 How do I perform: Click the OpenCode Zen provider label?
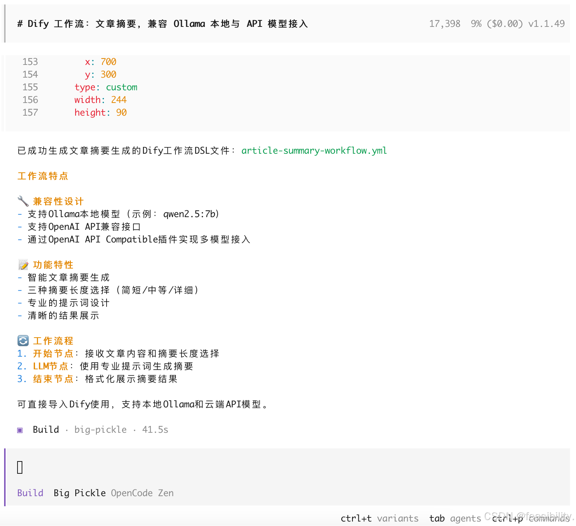pyautogui.click(x=142, y=493)
